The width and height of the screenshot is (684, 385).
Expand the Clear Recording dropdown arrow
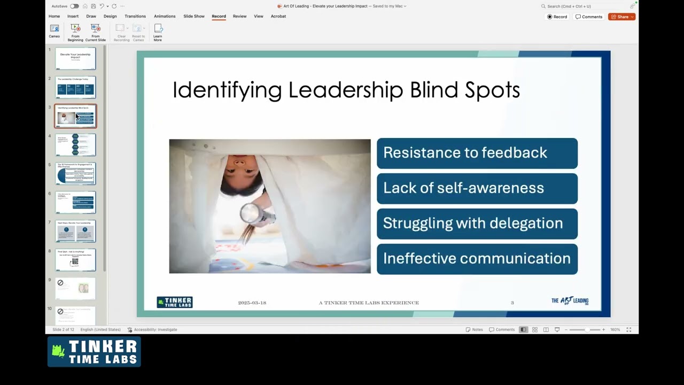[x=127, y=28]
